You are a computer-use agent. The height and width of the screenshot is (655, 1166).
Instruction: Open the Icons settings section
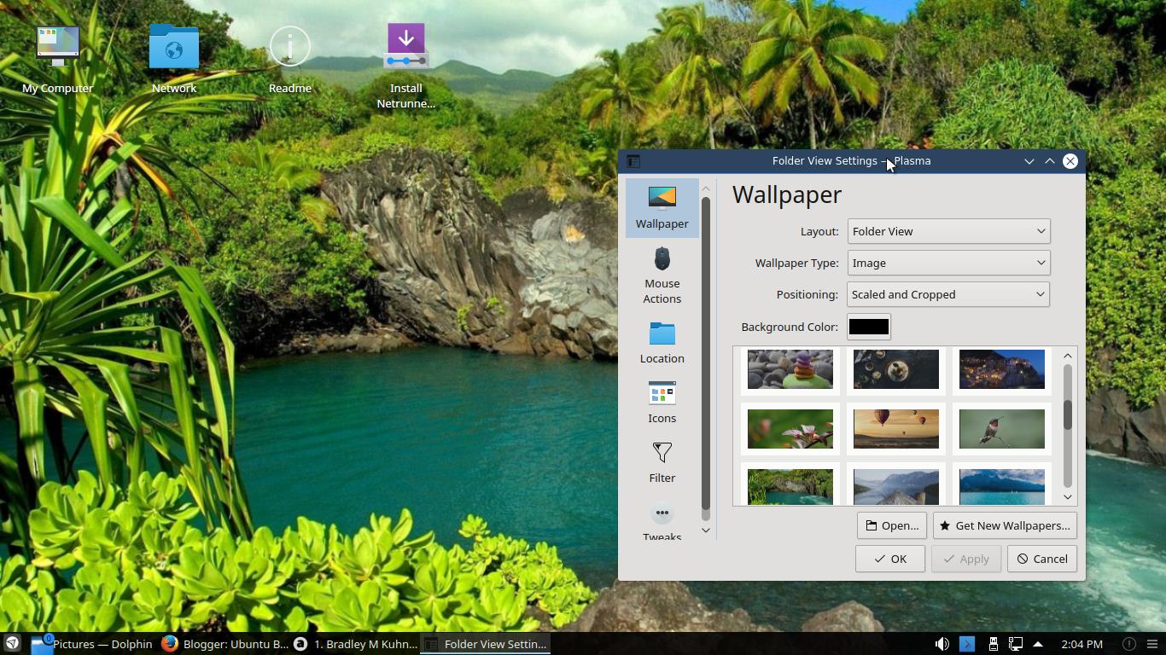tap(662, 401)
